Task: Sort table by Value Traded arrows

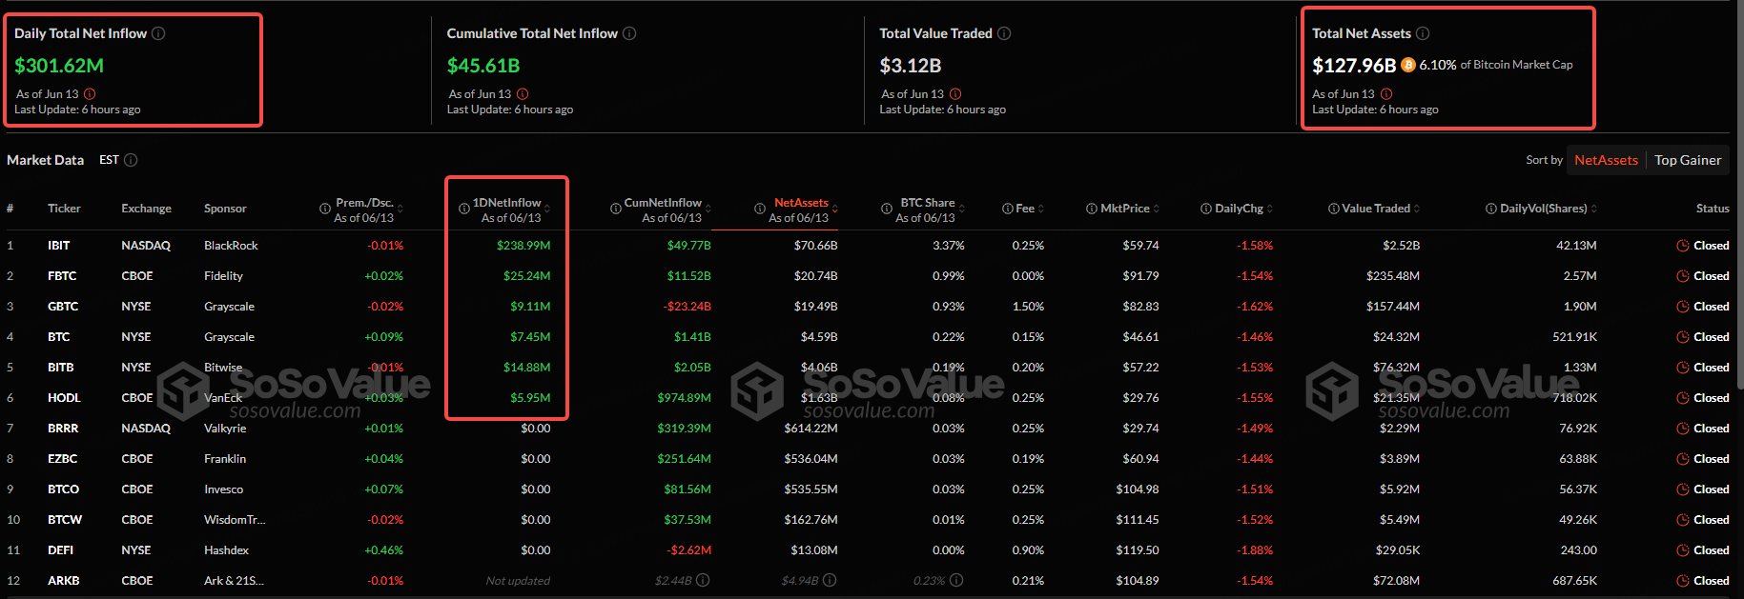Action: [1417, 209]
